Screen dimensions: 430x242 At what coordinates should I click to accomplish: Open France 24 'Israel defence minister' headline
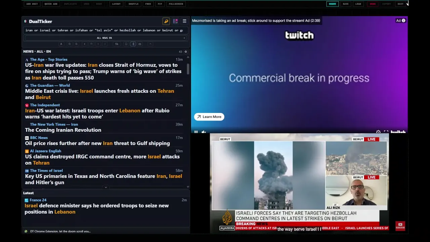coord(97,209)
